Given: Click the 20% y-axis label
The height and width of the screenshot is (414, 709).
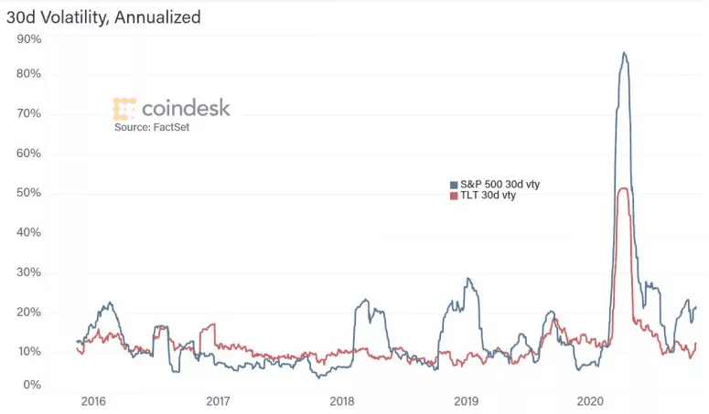Looking at the screenshot, I should [29, 312].
